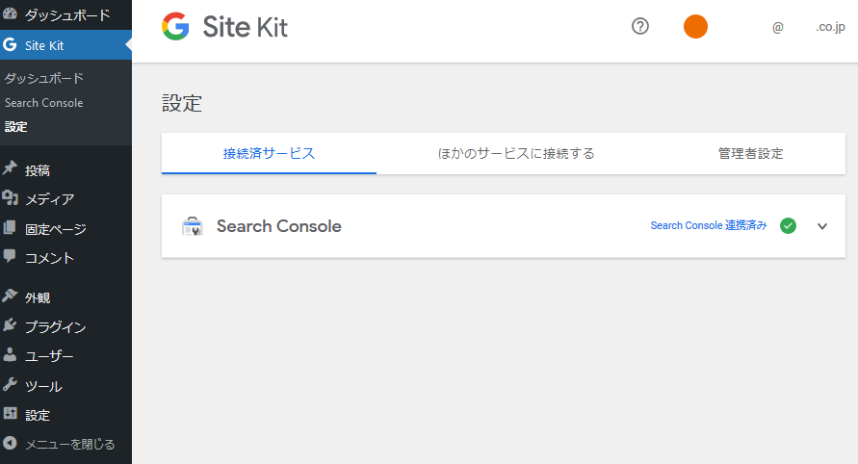Collapse menu with メニューを閉じる
Image resolution: width=858 pixels, height=464 pixels.
coord(60,444)
